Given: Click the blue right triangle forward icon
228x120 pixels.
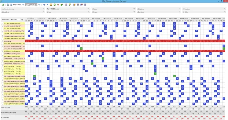Looking at the screenshot, I should (x=47, y=5).
